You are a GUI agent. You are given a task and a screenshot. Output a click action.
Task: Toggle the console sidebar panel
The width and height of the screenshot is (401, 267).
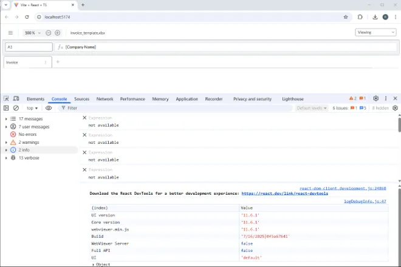[6, 108]
